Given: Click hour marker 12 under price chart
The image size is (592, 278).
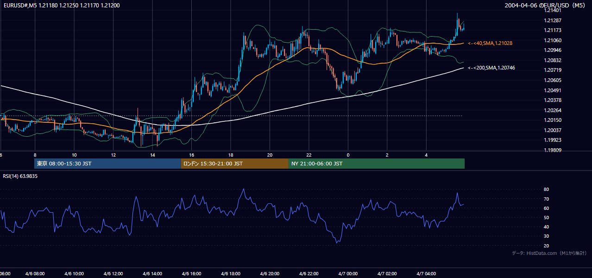Looking at the screenshot, I should pyautogui.click(x=113, y=154).
